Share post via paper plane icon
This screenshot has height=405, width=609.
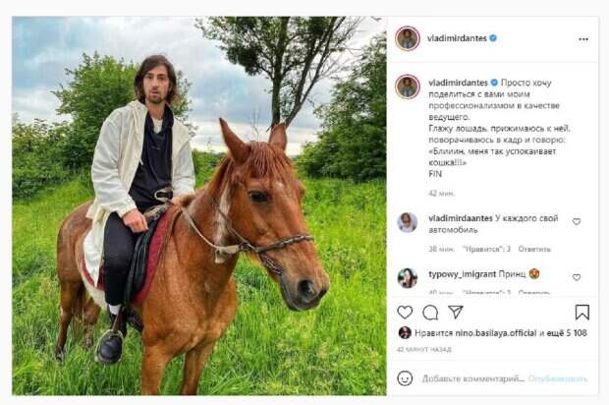(x=456, y=312)
